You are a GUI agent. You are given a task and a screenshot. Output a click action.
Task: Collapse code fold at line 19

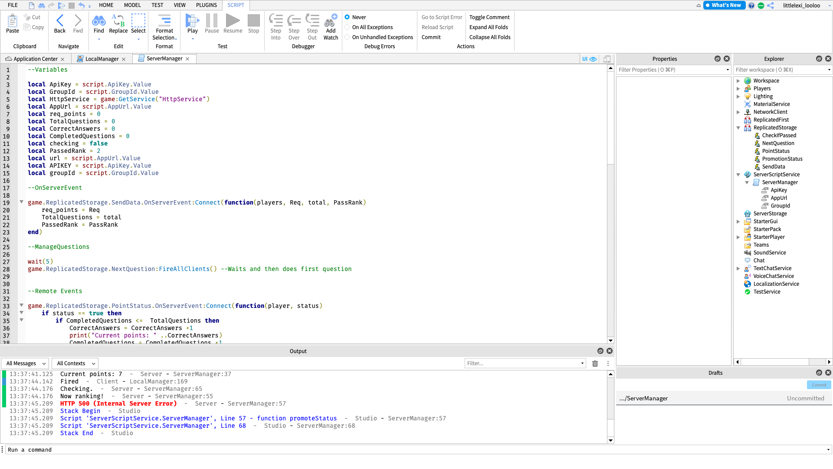21,202
